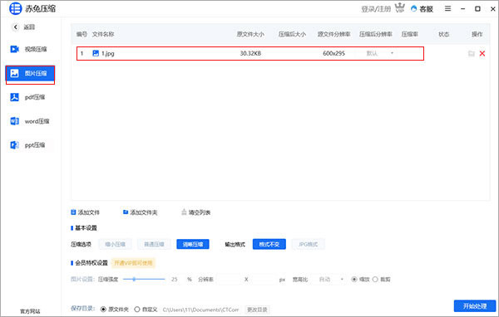Open the aspect ratio dropdown
Viewport: 499px width, 317px height.
coord(331,280)
